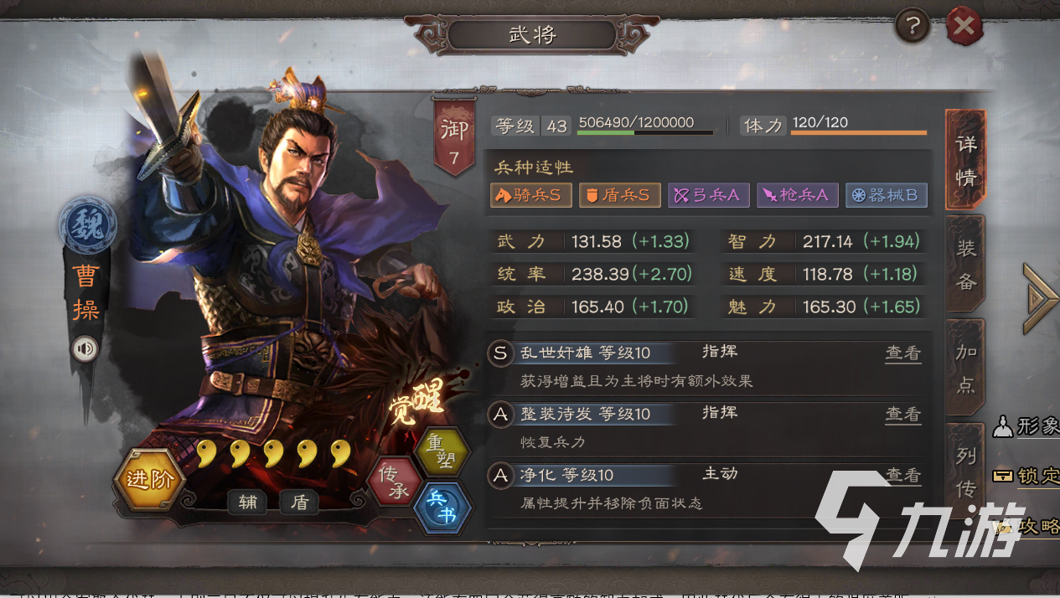Open the help question mark icon

click(913, 28)
